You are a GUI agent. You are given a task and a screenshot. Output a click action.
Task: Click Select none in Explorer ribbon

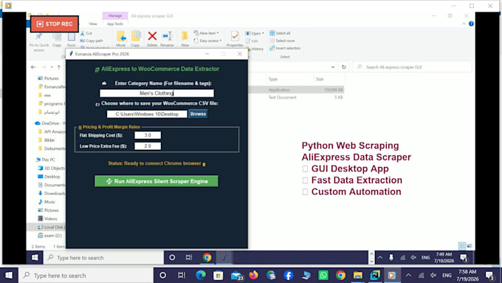[x=282, y=41]
